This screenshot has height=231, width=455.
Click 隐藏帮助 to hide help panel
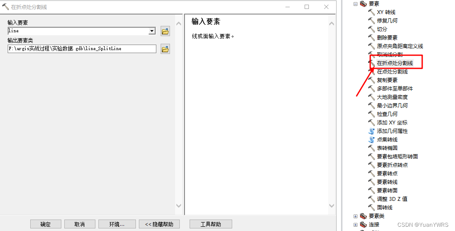coord(159,224)
